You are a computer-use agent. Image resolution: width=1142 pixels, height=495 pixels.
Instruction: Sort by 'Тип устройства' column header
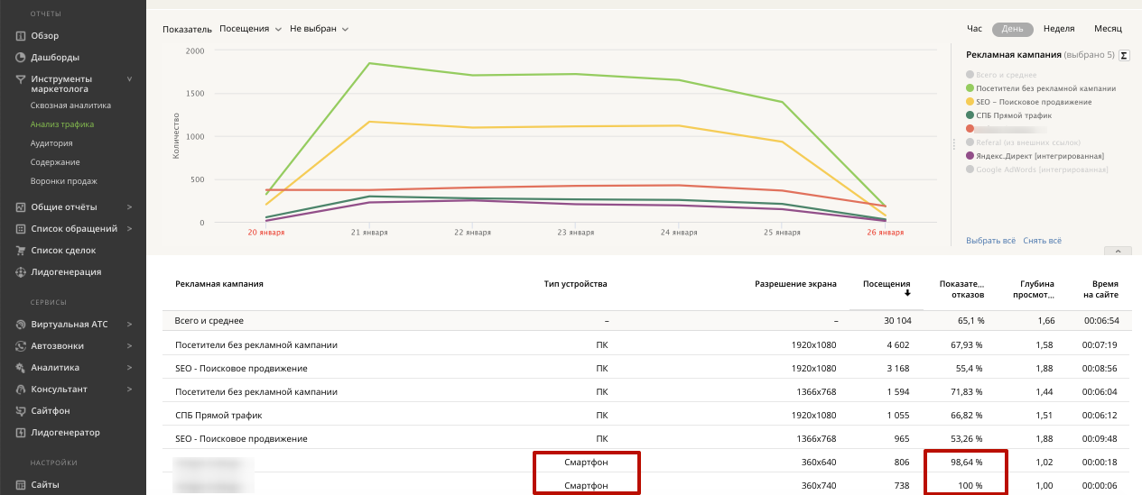tap(576, 284)
